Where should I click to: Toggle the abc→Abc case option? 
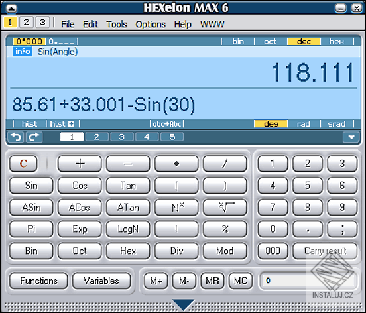[x=167, y=124]
